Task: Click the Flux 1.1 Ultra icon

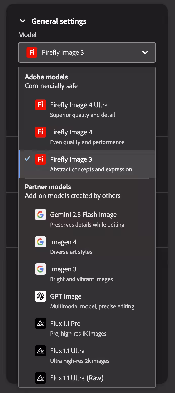Action: click(40, 351)
